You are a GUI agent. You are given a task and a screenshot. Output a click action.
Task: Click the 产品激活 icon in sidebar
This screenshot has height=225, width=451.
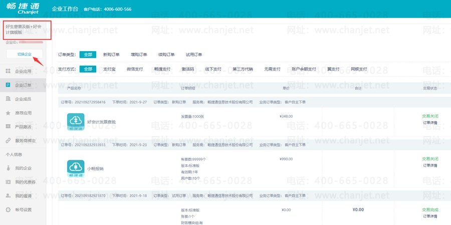tap(9, 127)
